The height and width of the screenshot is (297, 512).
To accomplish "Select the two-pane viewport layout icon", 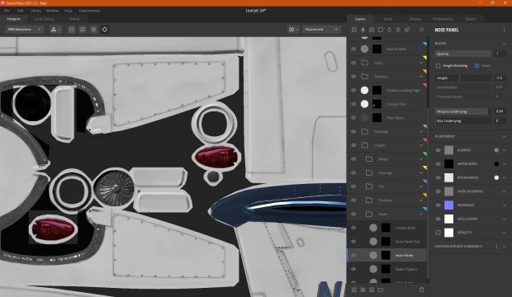I will pyautogui.click(x=83, y=30).
